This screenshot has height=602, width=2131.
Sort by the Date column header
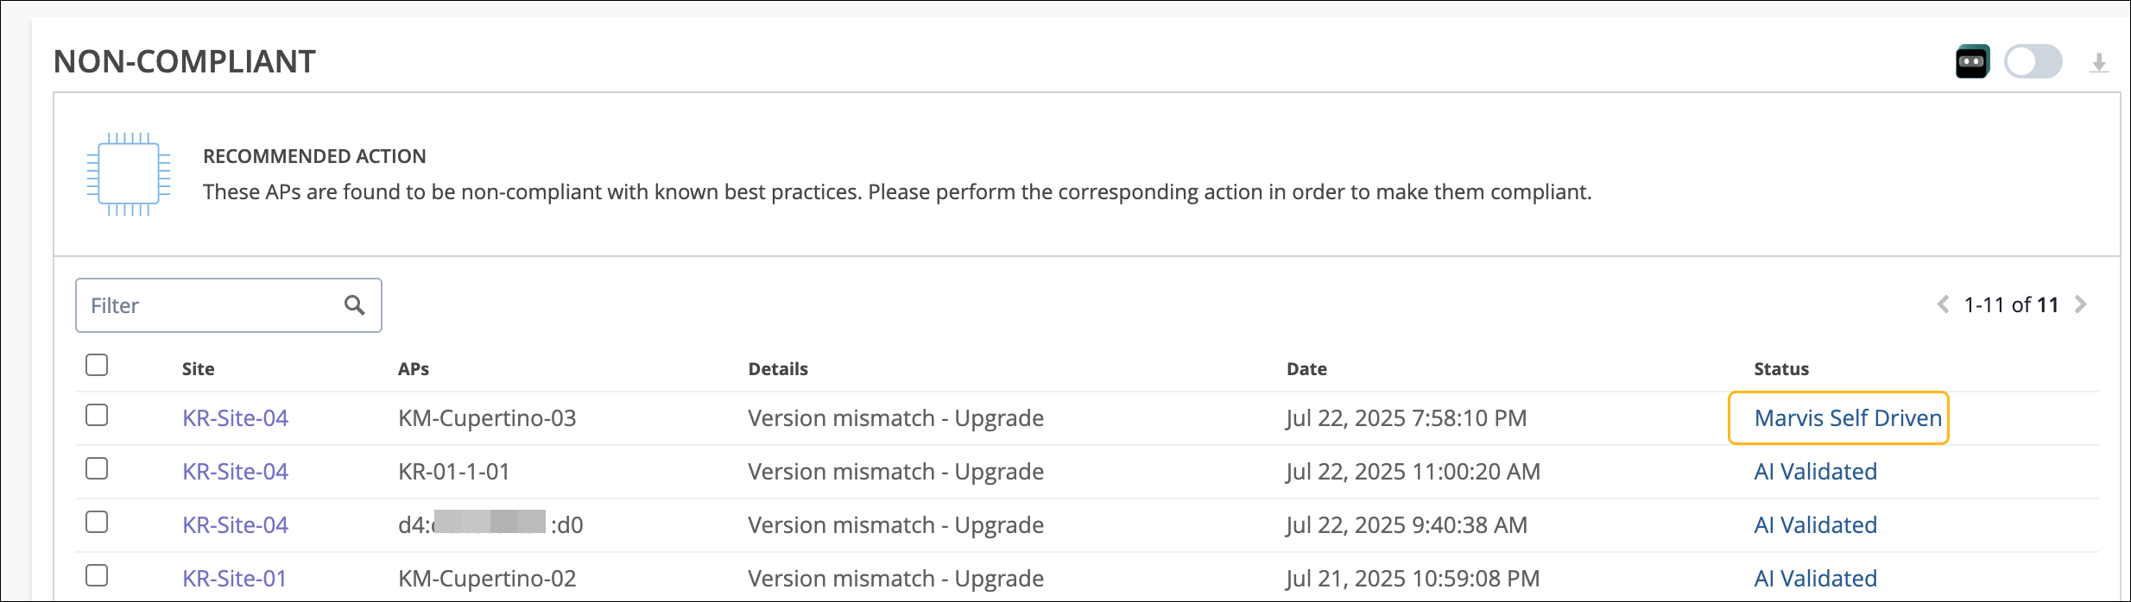coord(1306,369)
